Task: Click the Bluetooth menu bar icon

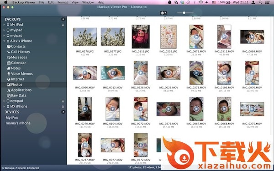Action: coord(195,2)
